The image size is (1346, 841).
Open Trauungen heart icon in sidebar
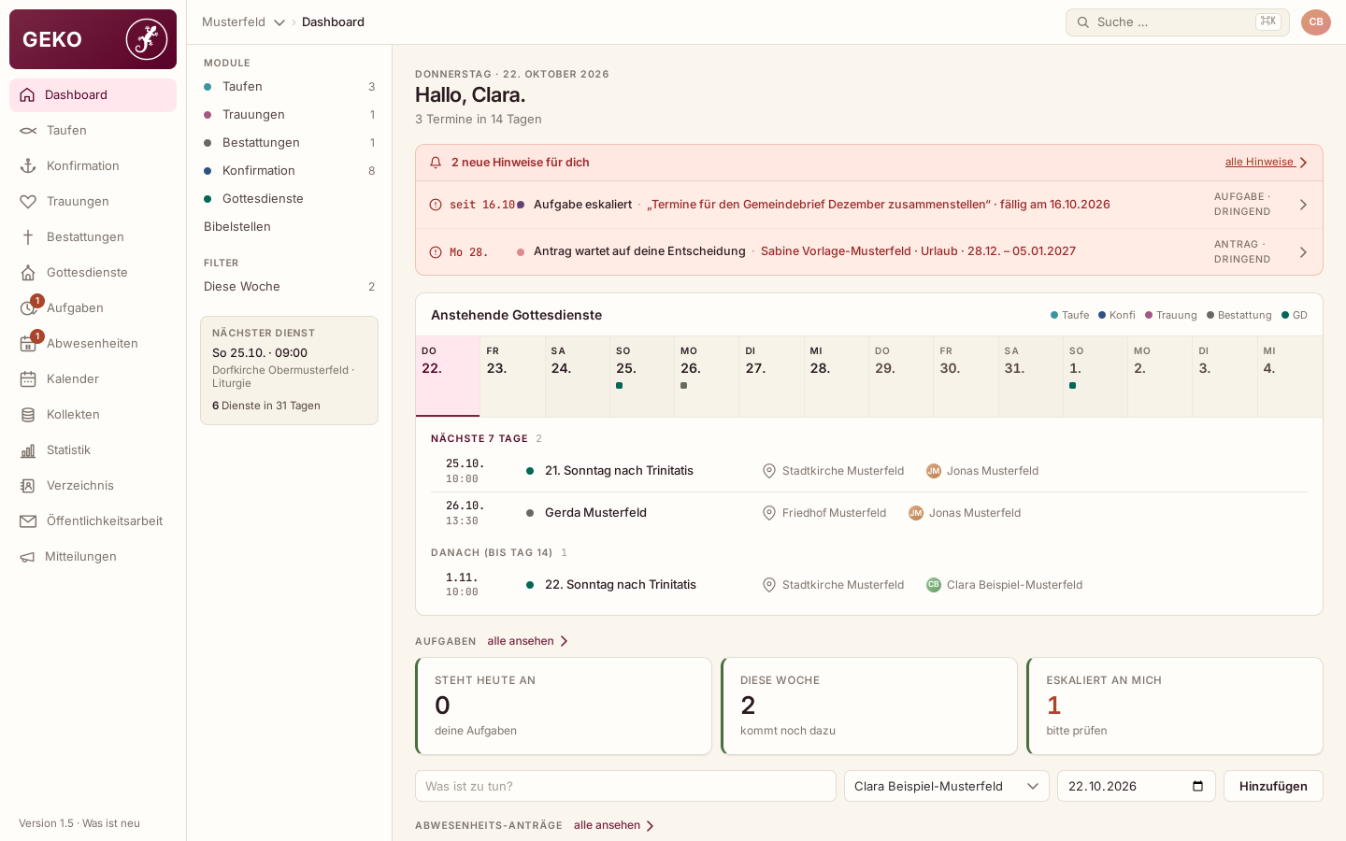pyautogui.click(x=28, y=202)
